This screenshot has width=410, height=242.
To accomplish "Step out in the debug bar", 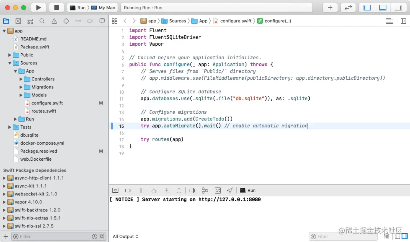I will coord(179,190).
